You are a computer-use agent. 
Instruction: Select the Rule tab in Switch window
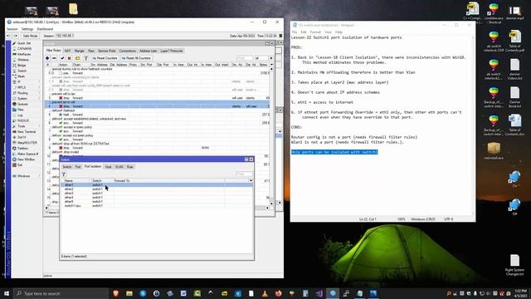pyautogui.click(x=129, y=167)
